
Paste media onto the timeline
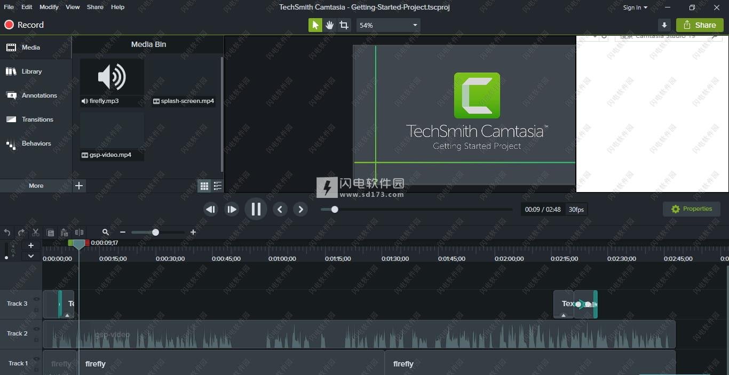[65, 232]
